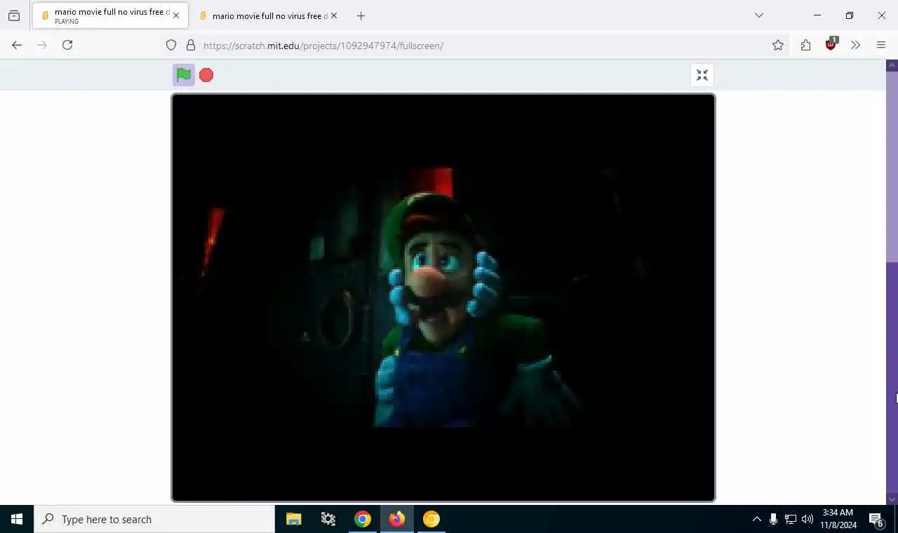Close the second mario movie tab
The width and height of the screenshot is (898, 533).
pyautogui.click(x=334, y=15)
